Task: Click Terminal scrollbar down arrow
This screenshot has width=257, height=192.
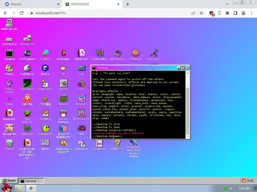Action: pos(187,137)
